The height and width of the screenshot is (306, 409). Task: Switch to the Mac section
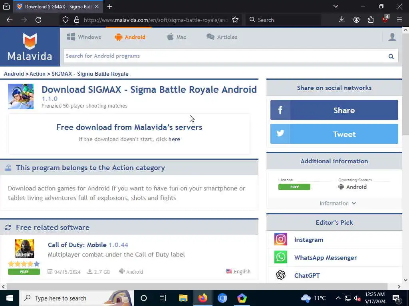tap(177, 37)
